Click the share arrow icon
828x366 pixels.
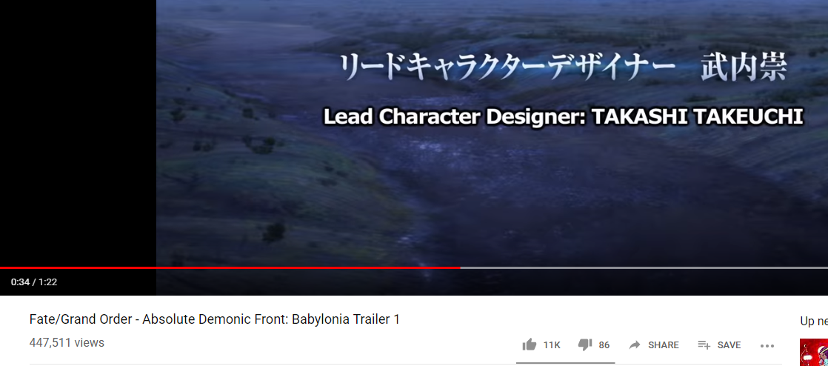click(x=635, y=345)
